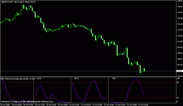Click the 100 level on indicator scale

pyautogui.click(x=178, y=79)
